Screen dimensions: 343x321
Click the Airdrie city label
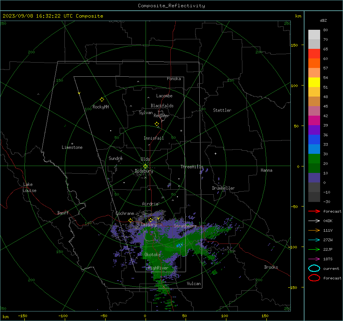(150, 204)
